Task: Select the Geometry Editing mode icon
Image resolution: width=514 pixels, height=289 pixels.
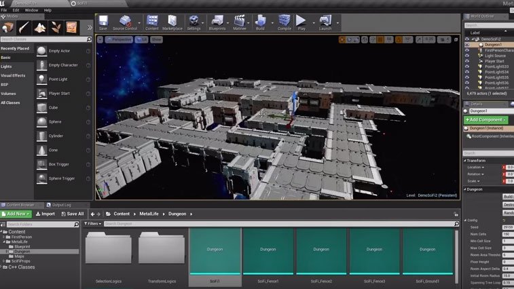Action: click(71, 28)
